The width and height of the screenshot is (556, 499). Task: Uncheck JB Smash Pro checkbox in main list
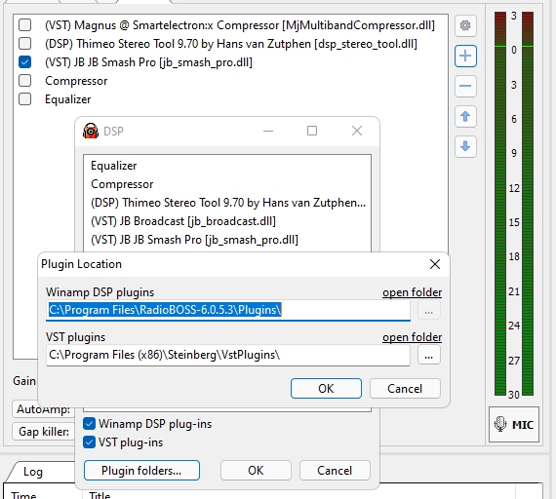click(x=24, y=62)
